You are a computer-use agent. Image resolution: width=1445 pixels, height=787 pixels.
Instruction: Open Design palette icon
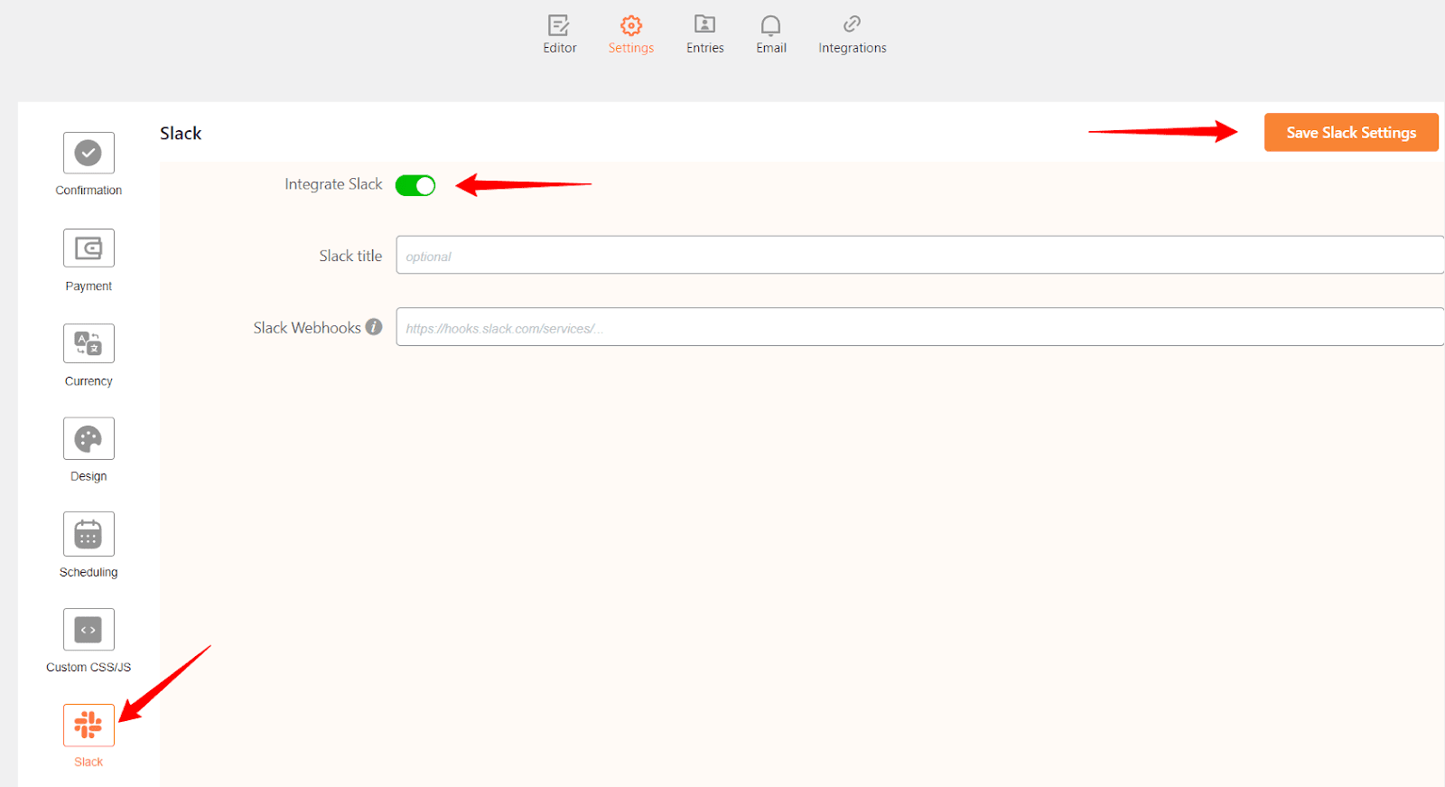point(89,438)
